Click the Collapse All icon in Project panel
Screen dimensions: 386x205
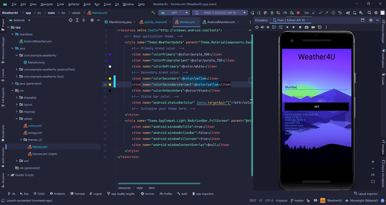tap(83, 20)
